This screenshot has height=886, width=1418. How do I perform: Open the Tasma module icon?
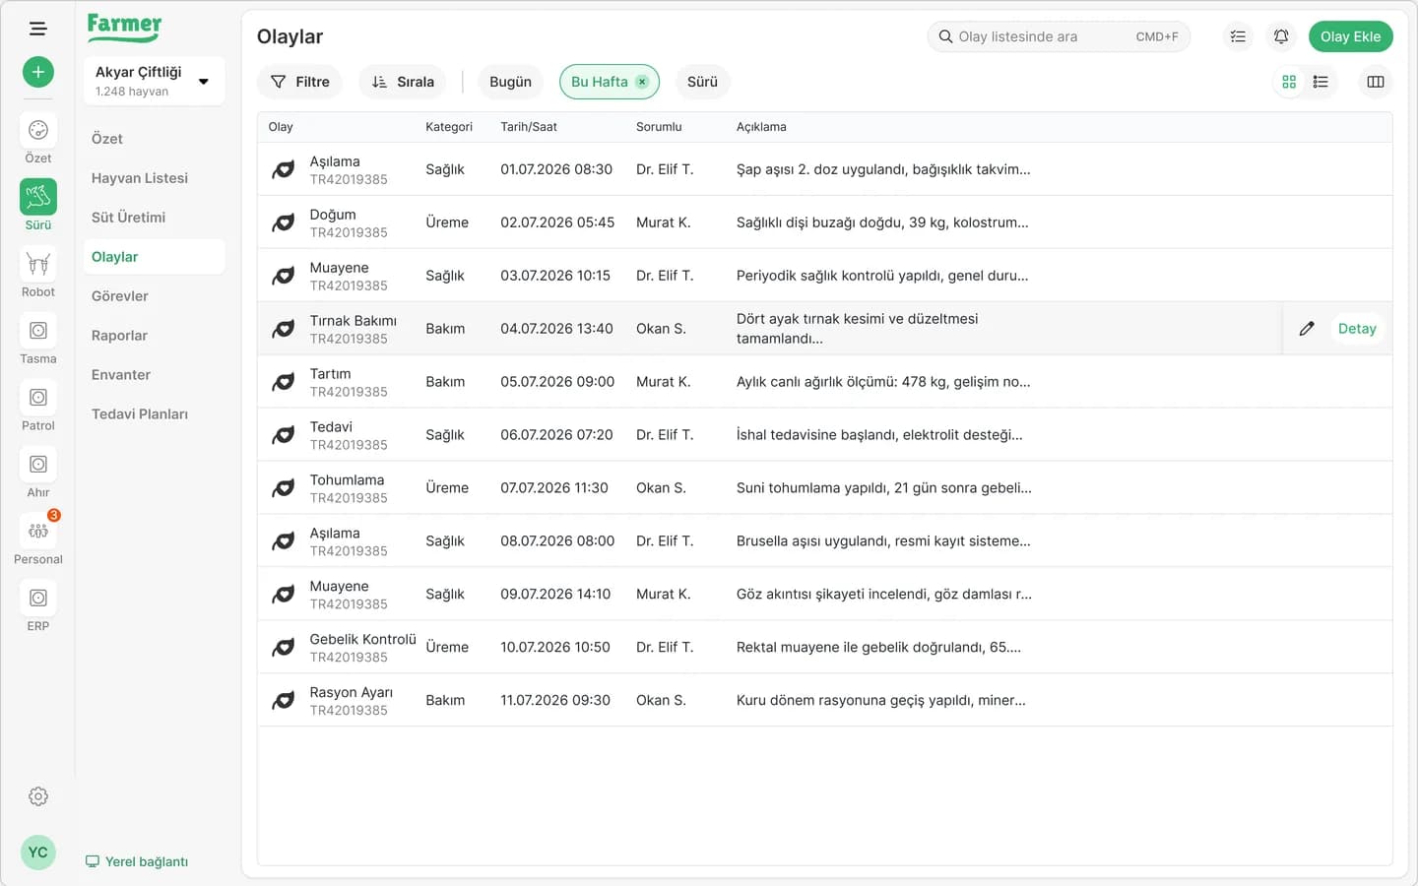38,331
